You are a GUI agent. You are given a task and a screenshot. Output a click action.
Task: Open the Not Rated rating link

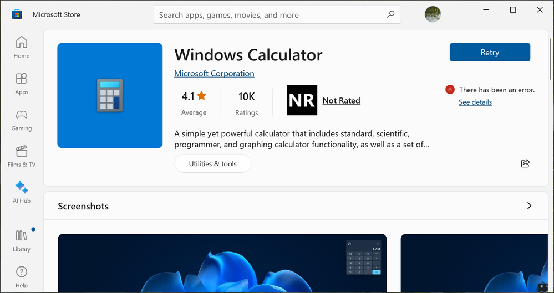pyautogui.click(x=341, y=101)
